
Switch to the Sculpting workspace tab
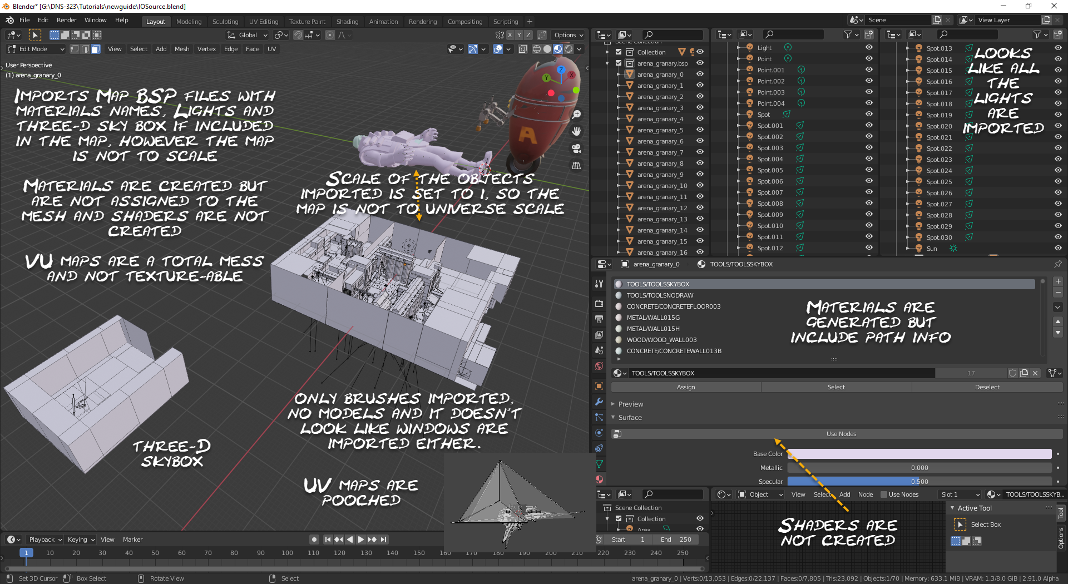pos(225,22)
